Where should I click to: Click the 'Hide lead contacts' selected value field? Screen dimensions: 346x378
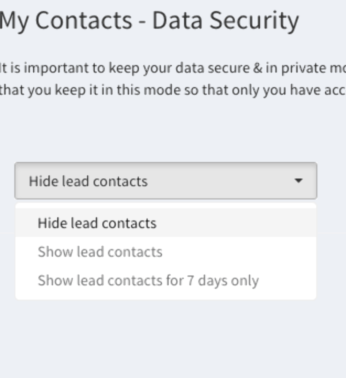click(166, 181)
